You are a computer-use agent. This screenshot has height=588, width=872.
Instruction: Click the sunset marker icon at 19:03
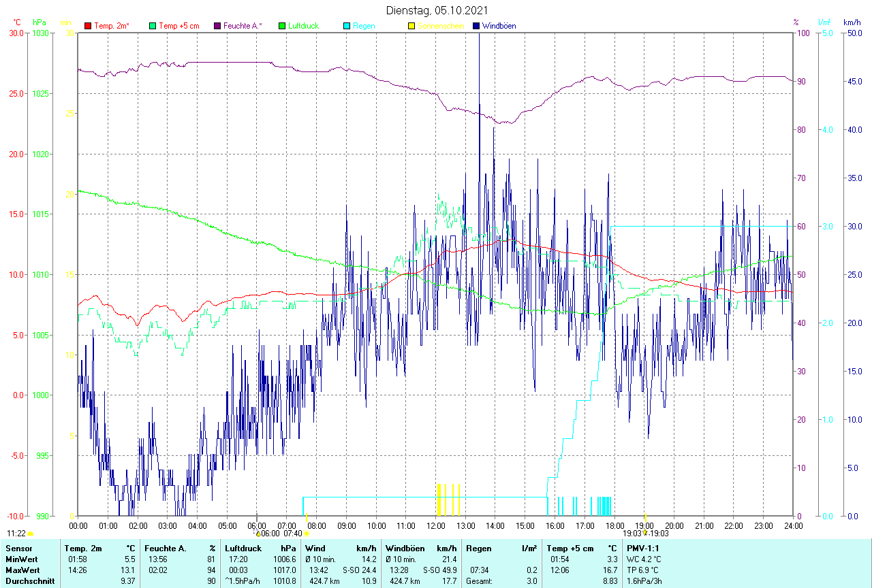(x=645, y=534)
